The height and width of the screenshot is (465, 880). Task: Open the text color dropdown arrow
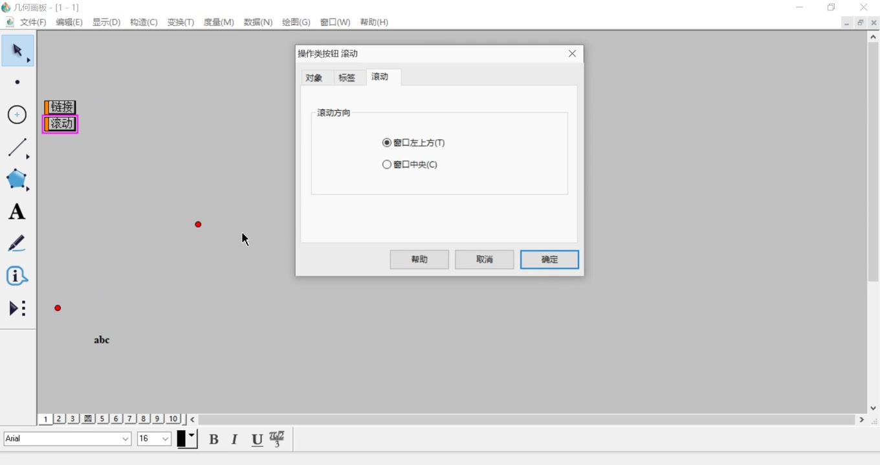(x=192, y=435)
